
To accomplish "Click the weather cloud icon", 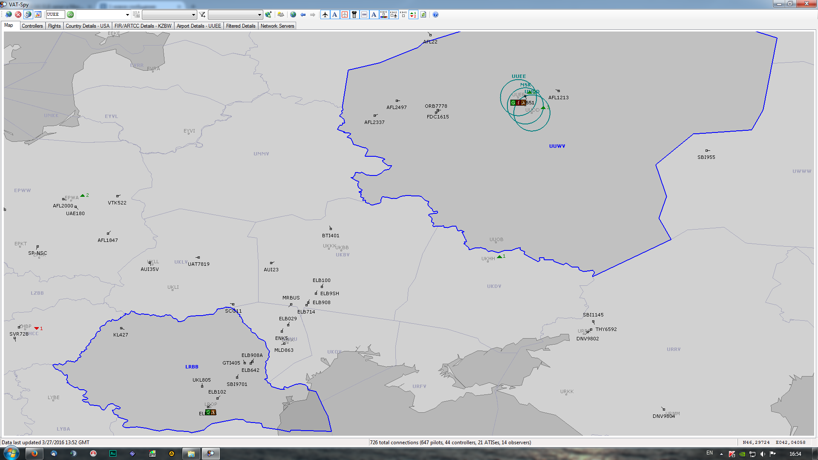I will [x=281, y=14].
